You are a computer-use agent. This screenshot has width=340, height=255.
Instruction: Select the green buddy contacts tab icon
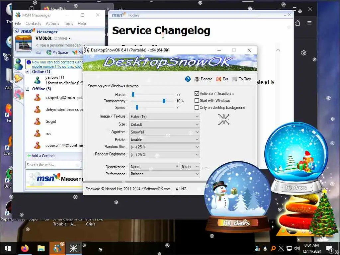tap(19, 64)
